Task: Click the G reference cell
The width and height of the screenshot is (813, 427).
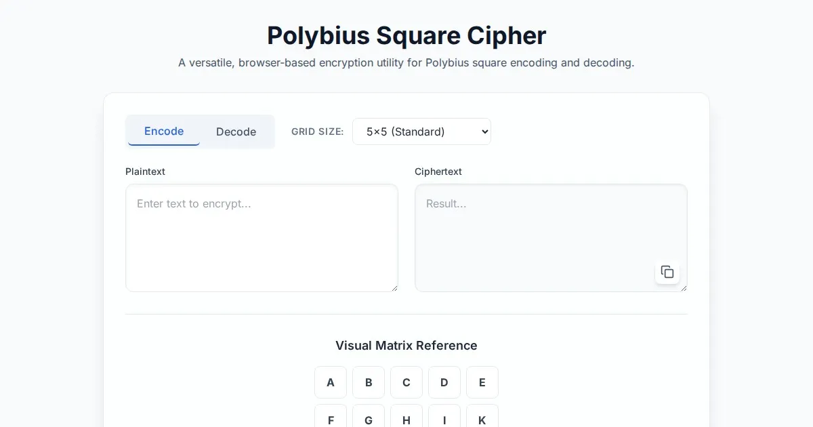Action: [x=369, y=419]
